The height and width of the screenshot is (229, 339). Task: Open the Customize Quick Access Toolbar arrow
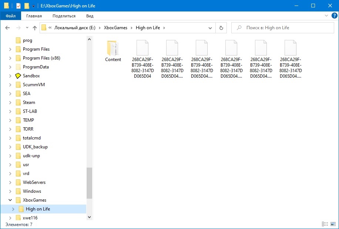tap(34, 6)
